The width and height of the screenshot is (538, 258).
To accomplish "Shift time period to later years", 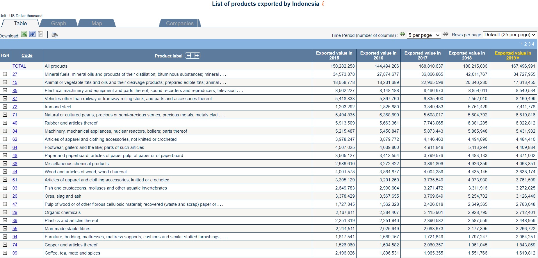I will [x=445, y=34].
